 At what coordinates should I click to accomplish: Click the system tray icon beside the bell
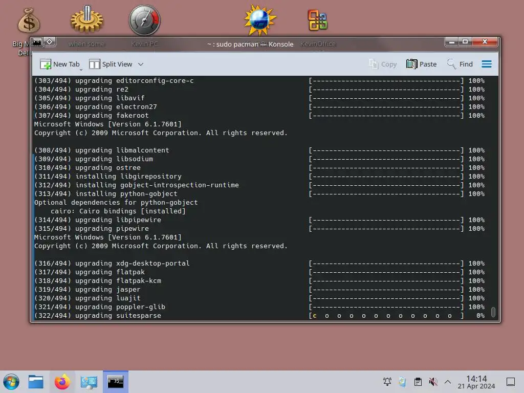point(402,382)
